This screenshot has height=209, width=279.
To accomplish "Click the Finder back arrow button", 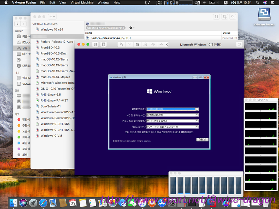I will point(17,24).
